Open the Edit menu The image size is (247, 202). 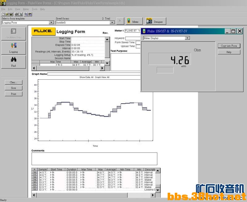(10, 9)
